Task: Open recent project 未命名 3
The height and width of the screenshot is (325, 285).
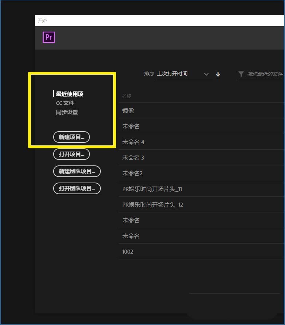Action: coord(201,157)
